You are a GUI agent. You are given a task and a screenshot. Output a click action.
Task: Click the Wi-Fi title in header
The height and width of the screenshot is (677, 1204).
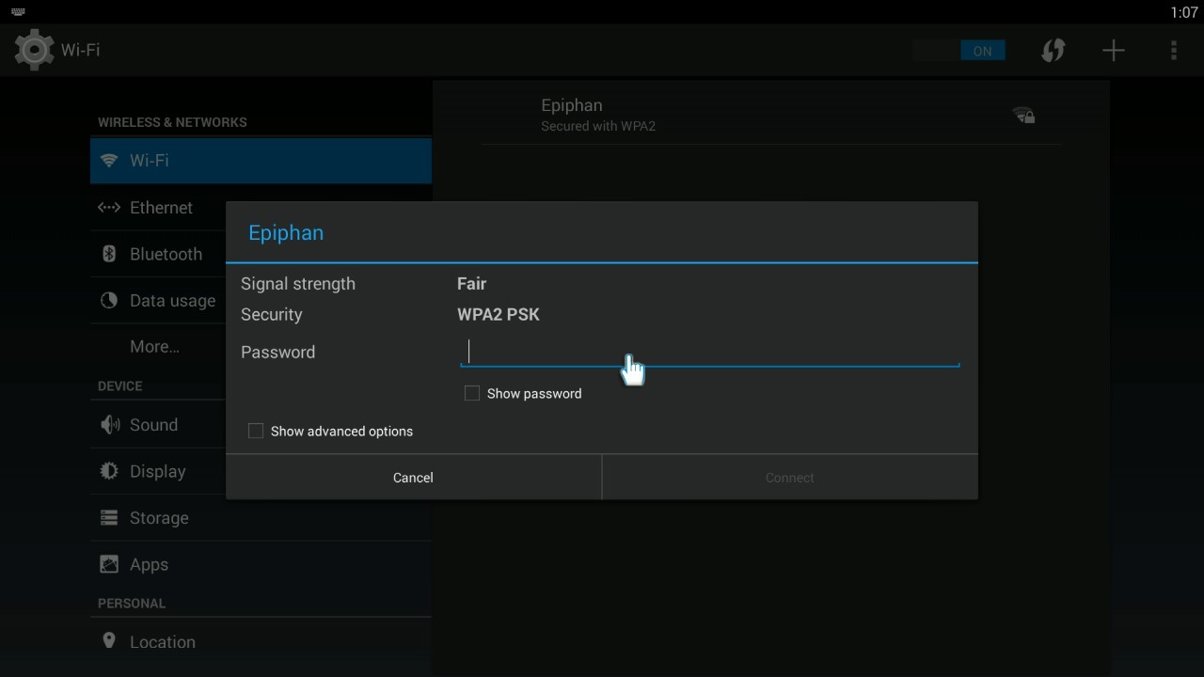click(80, 50)
